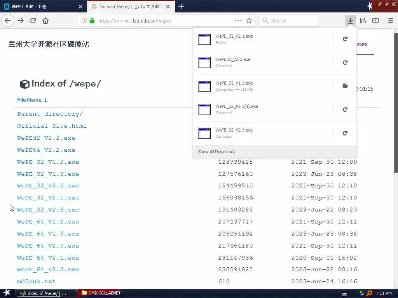The height and width of the screenshot is (298, 398).
Task: Open a new browser tab
Action: [x=181, y=6]
